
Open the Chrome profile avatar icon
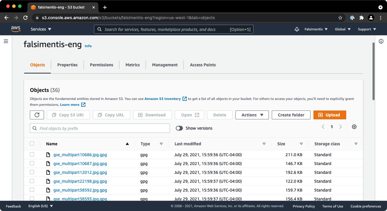coord(371,18)
